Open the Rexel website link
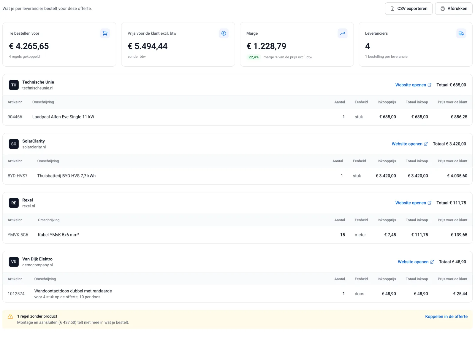The width and height of the screenshot is (475, 341). pyautogui.click(x=413, y=203)
